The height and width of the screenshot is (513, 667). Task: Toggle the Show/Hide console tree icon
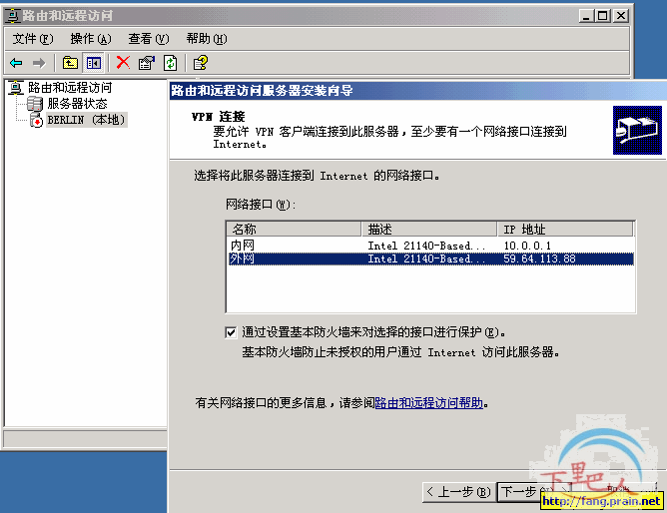pyautogui.click(x=94, y=63)
